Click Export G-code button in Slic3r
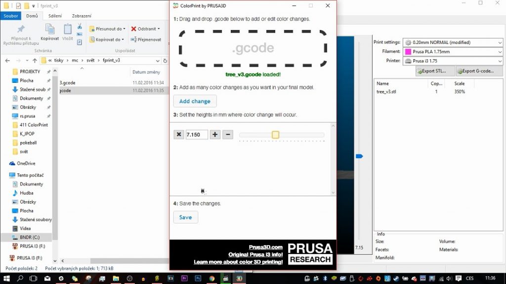Image resolution: width=506 pixels, height=284 pixels. coord(479,71)
